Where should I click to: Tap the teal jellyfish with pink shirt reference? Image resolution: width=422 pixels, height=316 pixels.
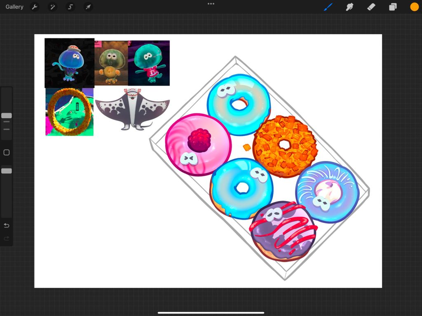(x=149, y=63)
